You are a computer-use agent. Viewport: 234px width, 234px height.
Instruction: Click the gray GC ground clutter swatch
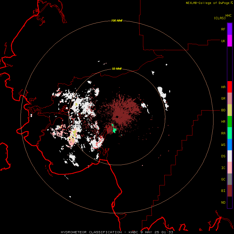(x=230, y=179)
